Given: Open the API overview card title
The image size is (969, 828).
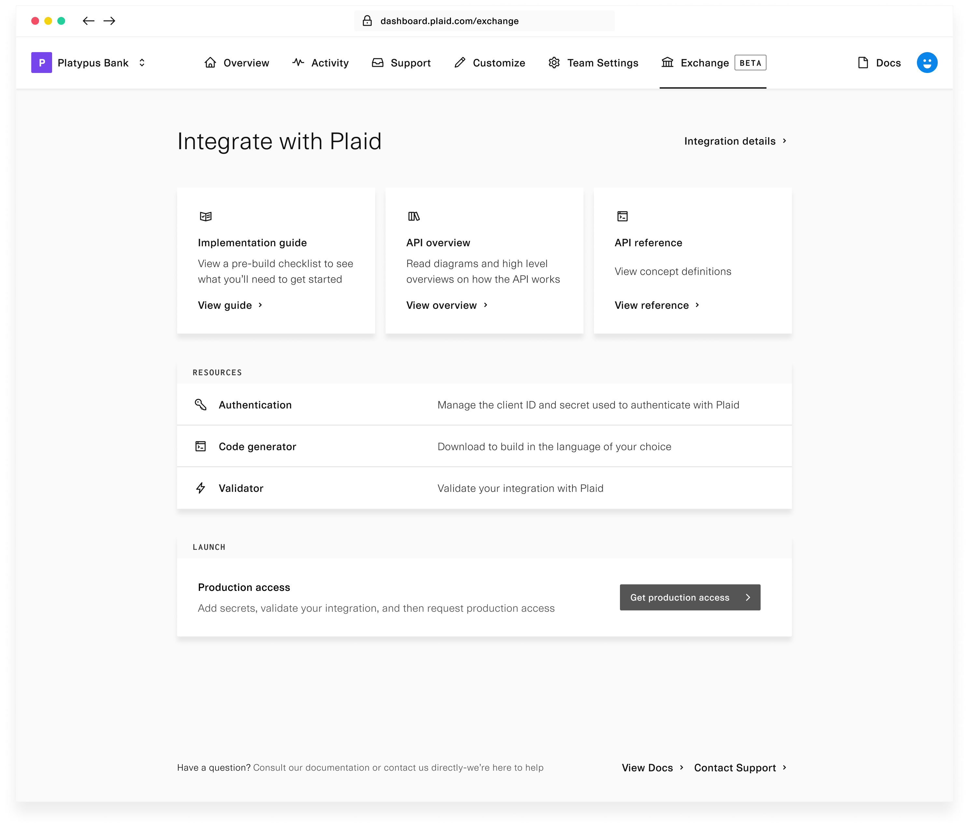Looking at the screenshot, I should (438, 243).
